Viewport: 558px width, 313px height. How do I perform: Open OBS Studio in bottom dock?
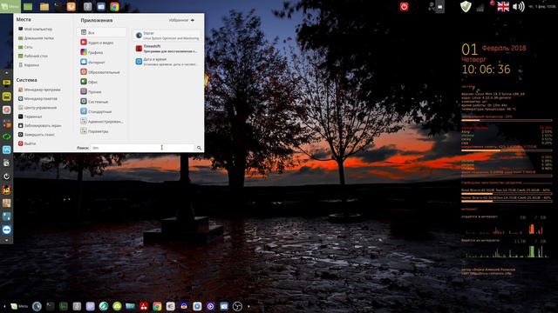[x=237, y=306]
